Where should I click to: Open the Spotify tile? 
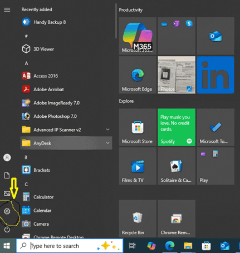[177, 127]
